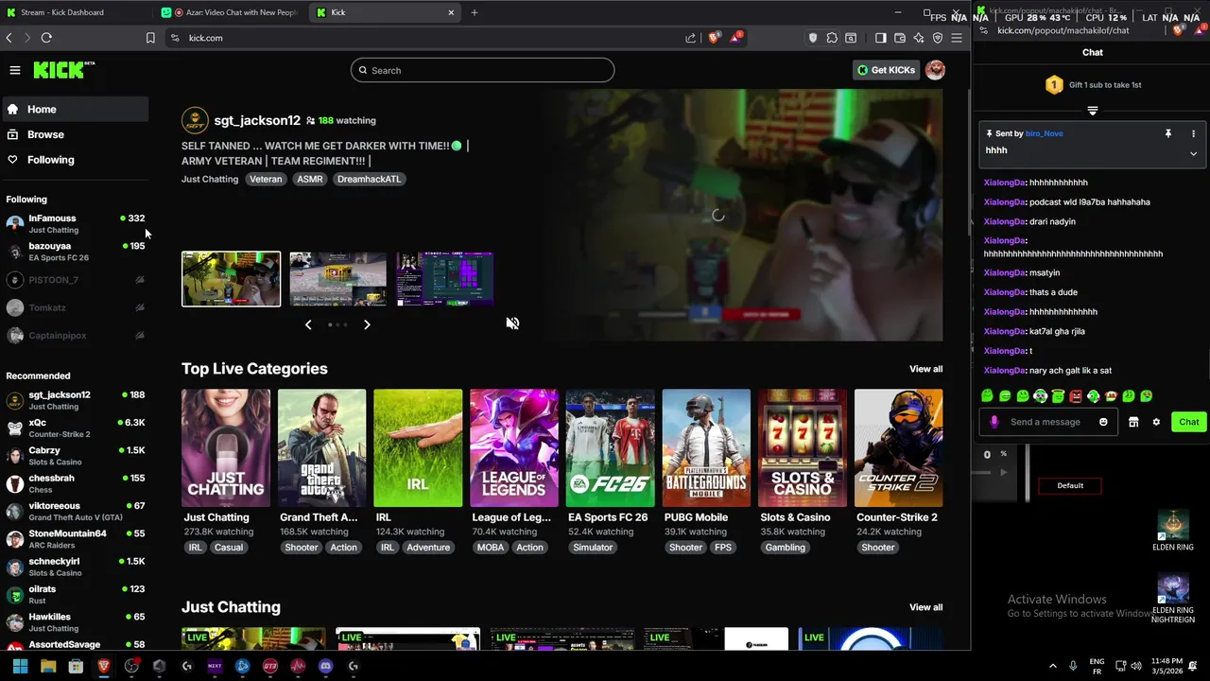Focus the Kick search box
1210x681 pixels.
(x=482, y=70)
